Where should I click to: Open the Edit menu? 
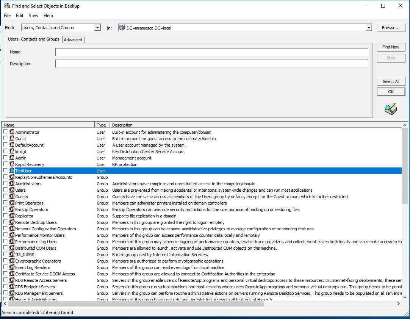pyautogui.click(x=20, y=16)
